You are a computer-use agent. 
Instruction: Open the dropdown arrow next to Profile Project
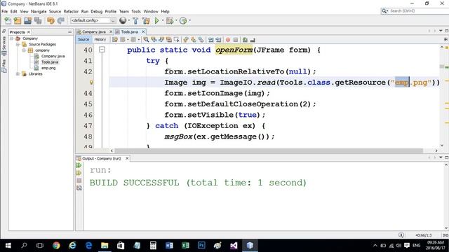click(189, 20)
